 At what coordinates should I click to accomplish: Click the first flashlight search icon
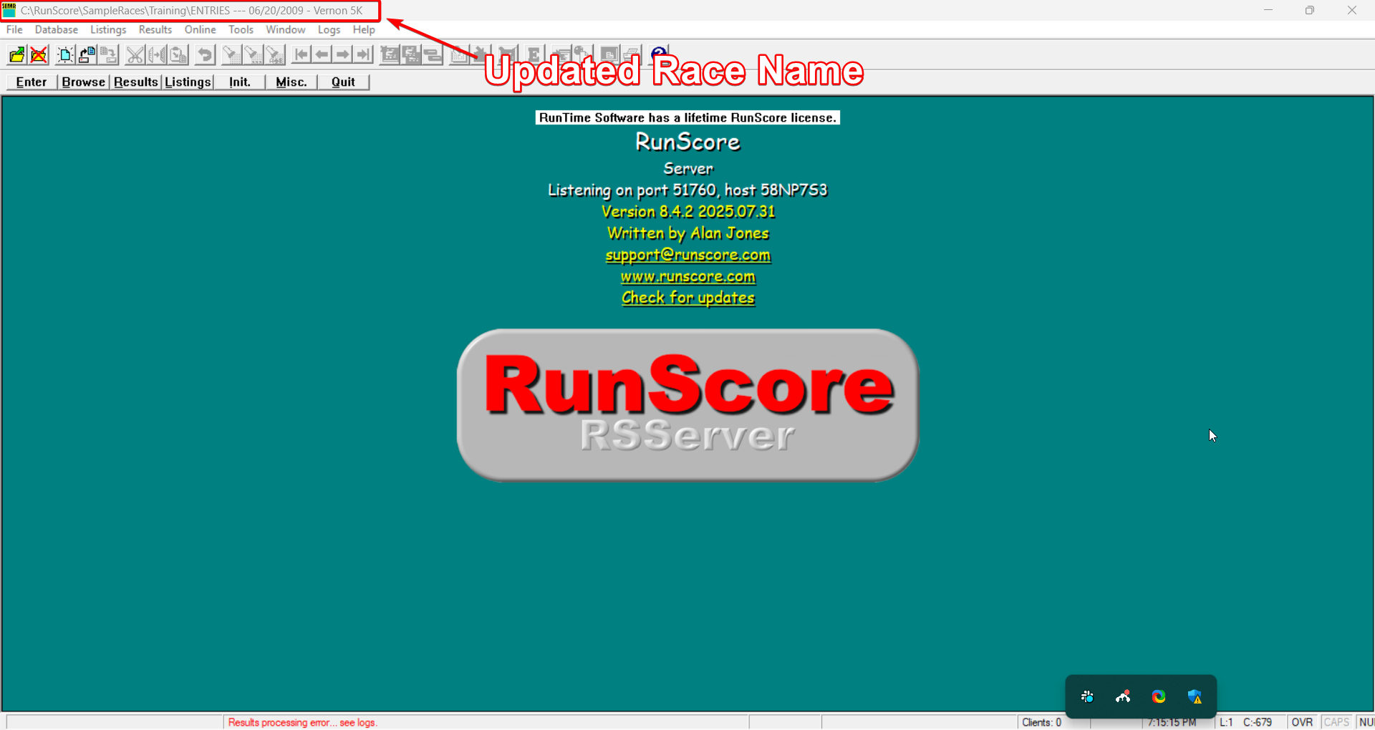click(231, 55)
